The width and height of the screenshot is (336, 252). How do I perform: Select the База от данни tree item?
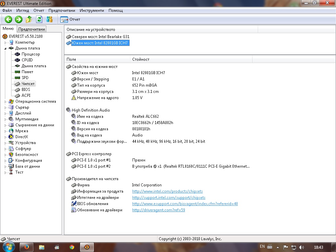coord(28,166)
